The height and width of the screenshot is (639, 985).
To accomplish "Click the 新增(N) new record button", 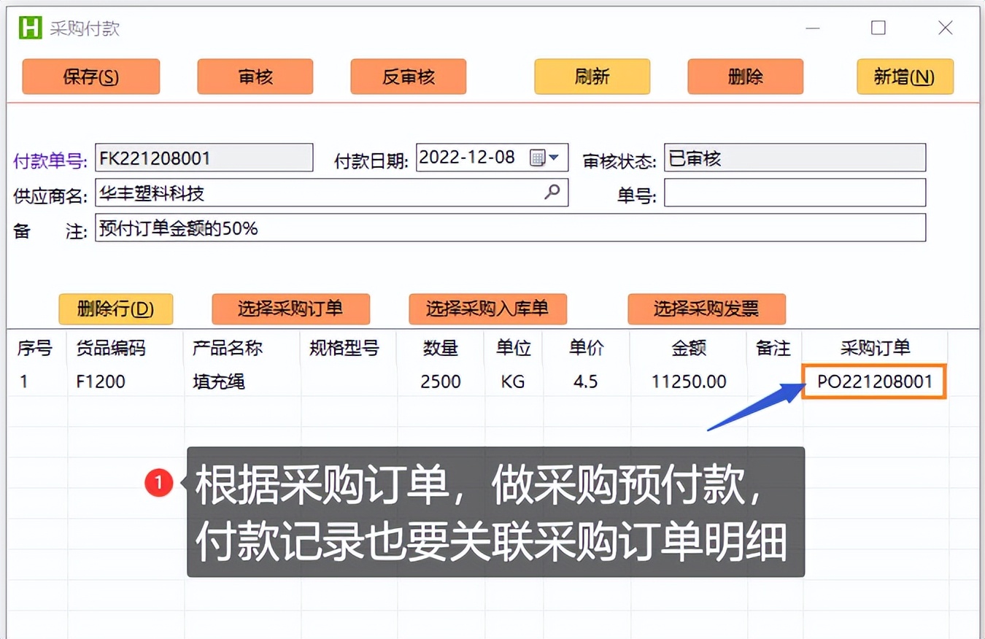I will pos(905,76).
